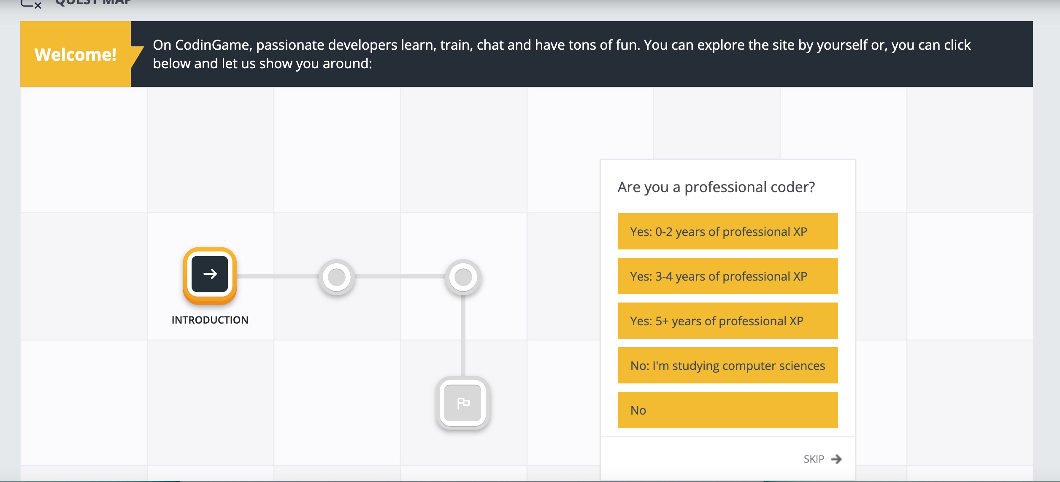
Task: Click path line between the two circle nodes
Action: click(x=400, y=276)
